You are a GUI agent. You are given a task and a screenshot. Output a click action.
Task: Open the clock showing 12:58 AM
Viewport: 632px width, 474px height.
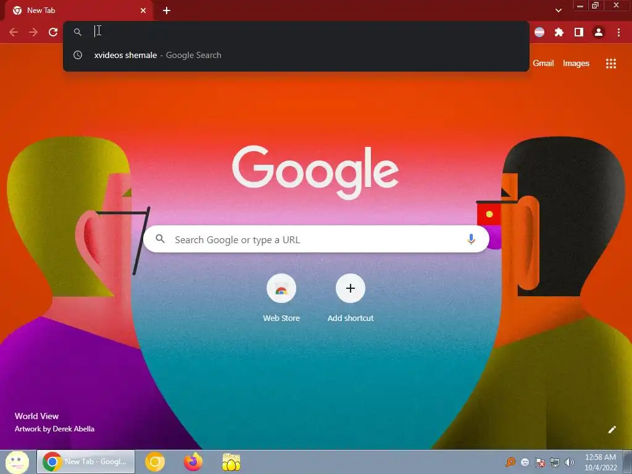pyautogui.click(x=600, y=462)
